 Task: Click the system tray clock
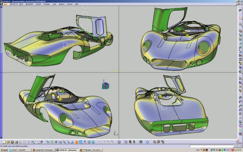[240, 150]
